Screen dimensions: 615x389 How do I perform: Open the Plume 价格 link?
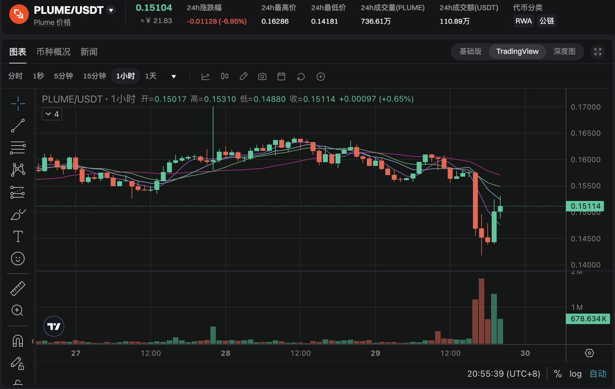[x=52, y=23]
